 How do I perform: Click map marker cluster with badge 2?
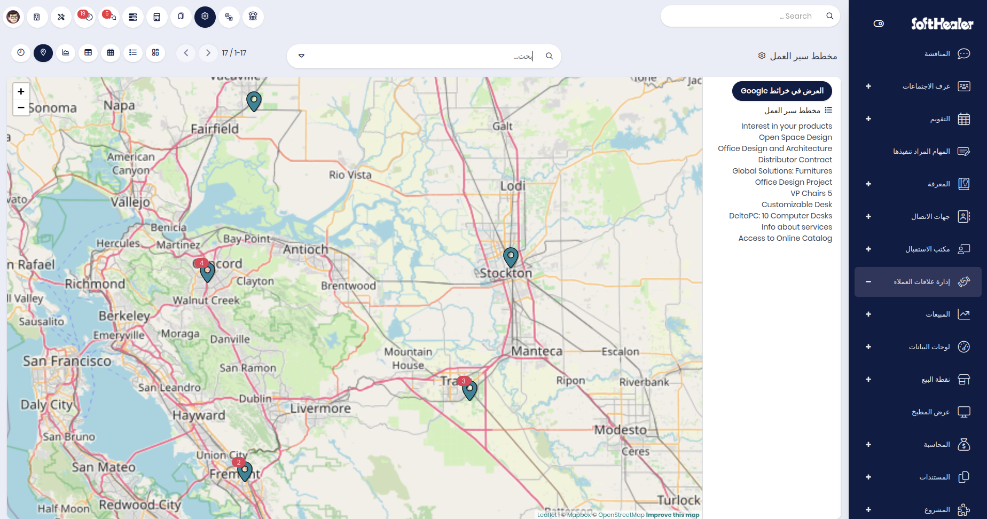click(245, 471)
